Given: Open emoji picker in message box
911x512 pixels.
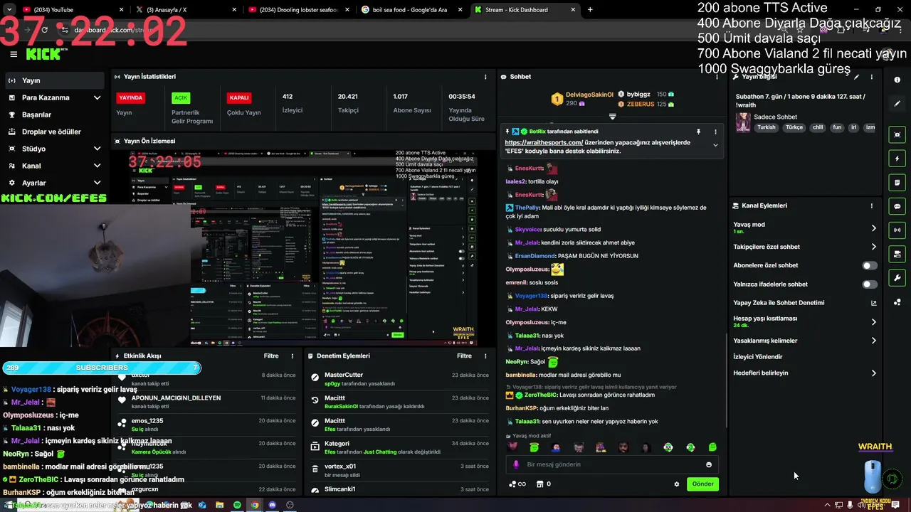Looking at the screenshot, I should (x=709, y=464).
